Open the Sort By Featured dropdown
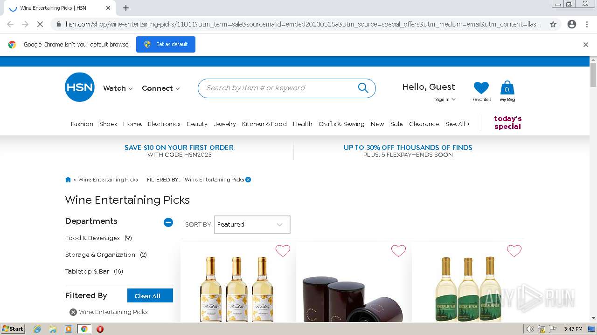The width and height of the screenshot is (597, 335). 252,224
